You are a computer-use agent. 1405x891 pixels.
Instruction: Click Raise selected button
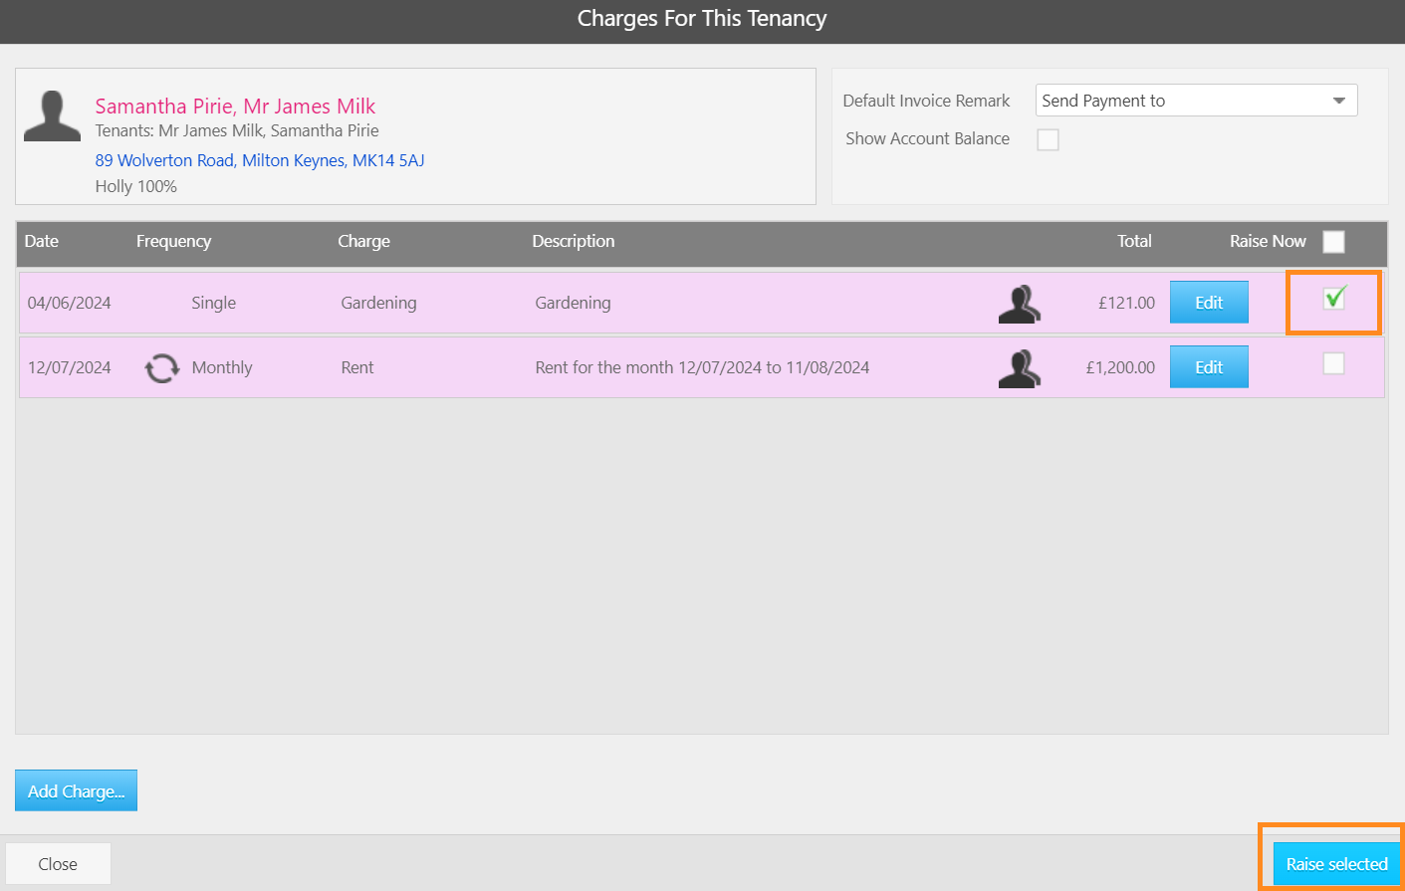click(x=1336, y=864)
